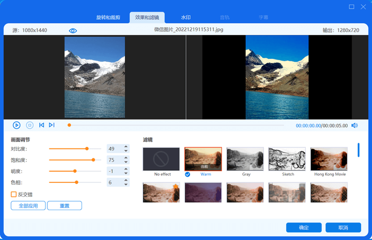Click the 输出: 1280x720 label
372x240 pixels.
(x=341, y=30)
